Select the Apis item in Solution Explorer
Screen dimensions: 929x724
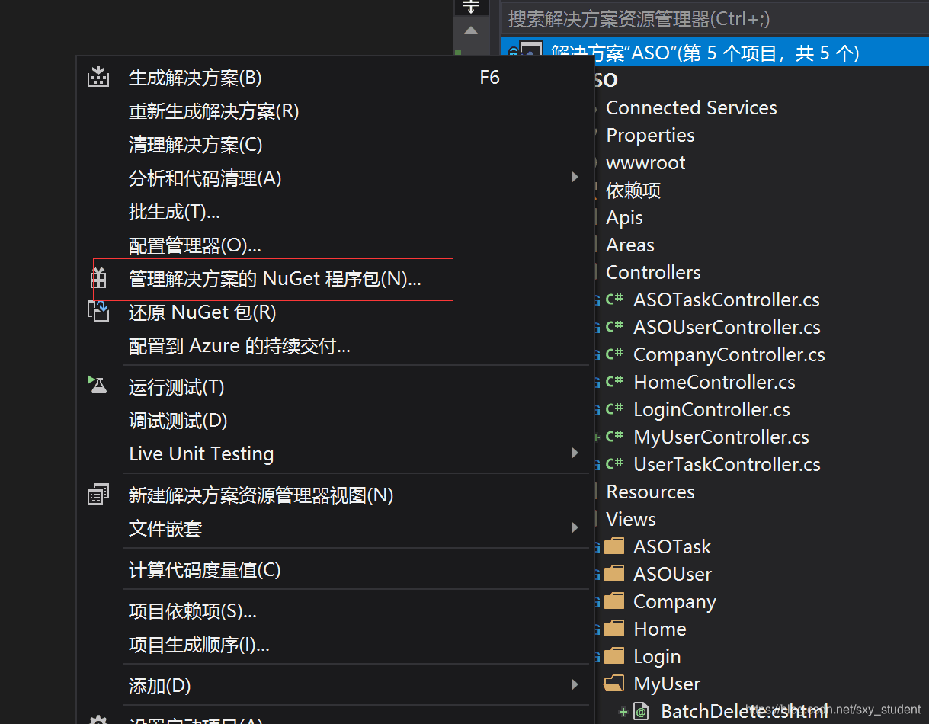coord(624,217)
